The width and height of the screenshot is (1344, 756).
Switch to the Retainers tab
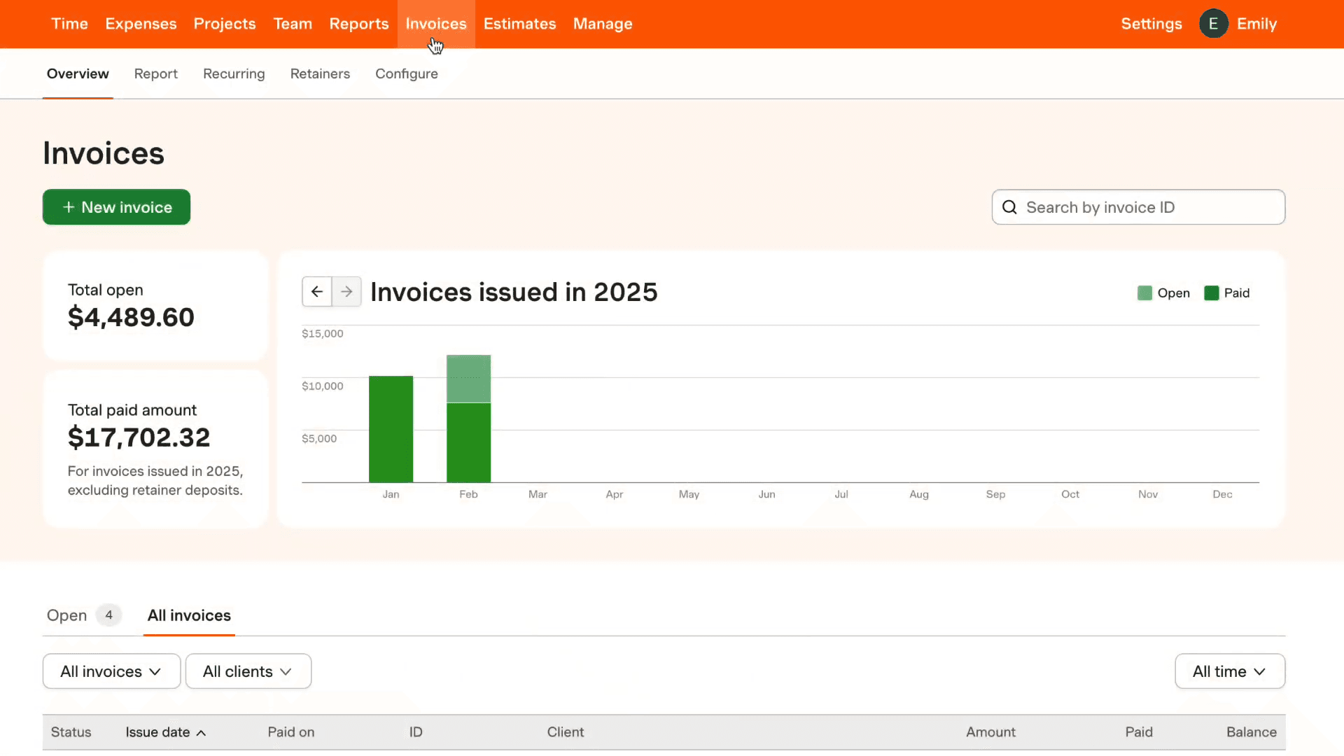pos(320,73)
